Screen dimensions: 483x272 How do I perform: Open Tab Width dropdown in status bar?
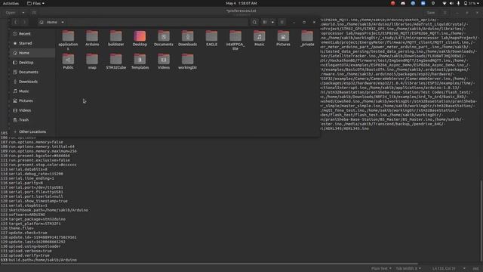408,268
